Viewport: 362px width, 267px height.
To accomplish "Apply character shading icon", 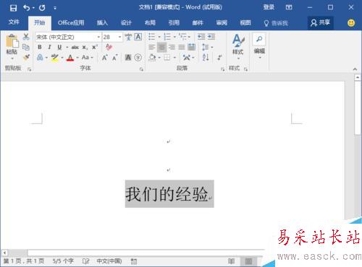I will 128,58.
